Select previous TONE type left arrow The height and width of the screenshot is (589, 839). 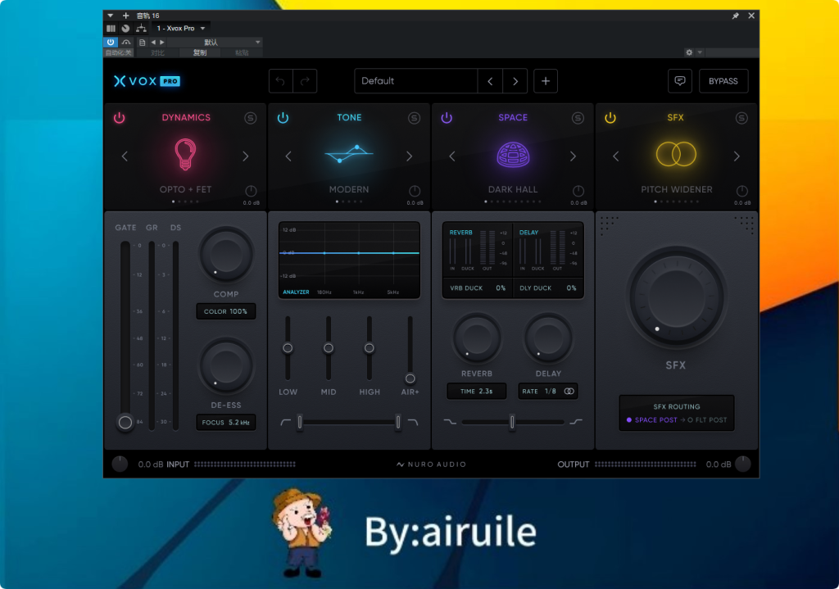pyautogui.click(x=288, y=156)
